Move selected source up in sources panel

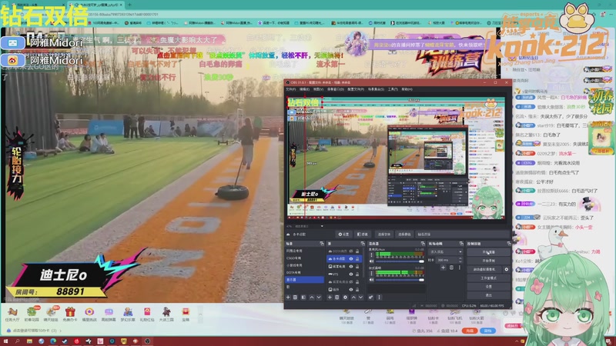tap(353, 298)
